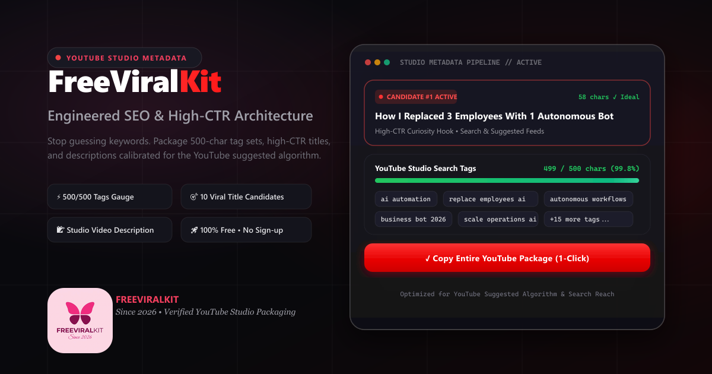Image resolution: width=712 pixels, height=374 pixels.
Task: Select the 100% Free No Sign-up chip
Action: 246,230
